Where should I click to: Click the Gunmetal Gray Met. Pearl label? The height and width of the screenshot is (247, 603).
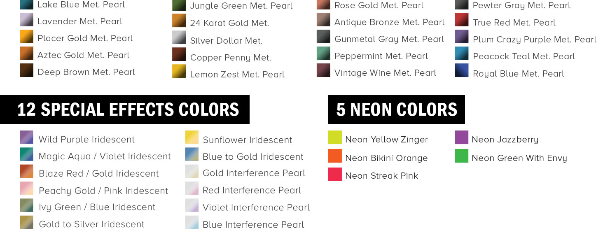point(389,39)
